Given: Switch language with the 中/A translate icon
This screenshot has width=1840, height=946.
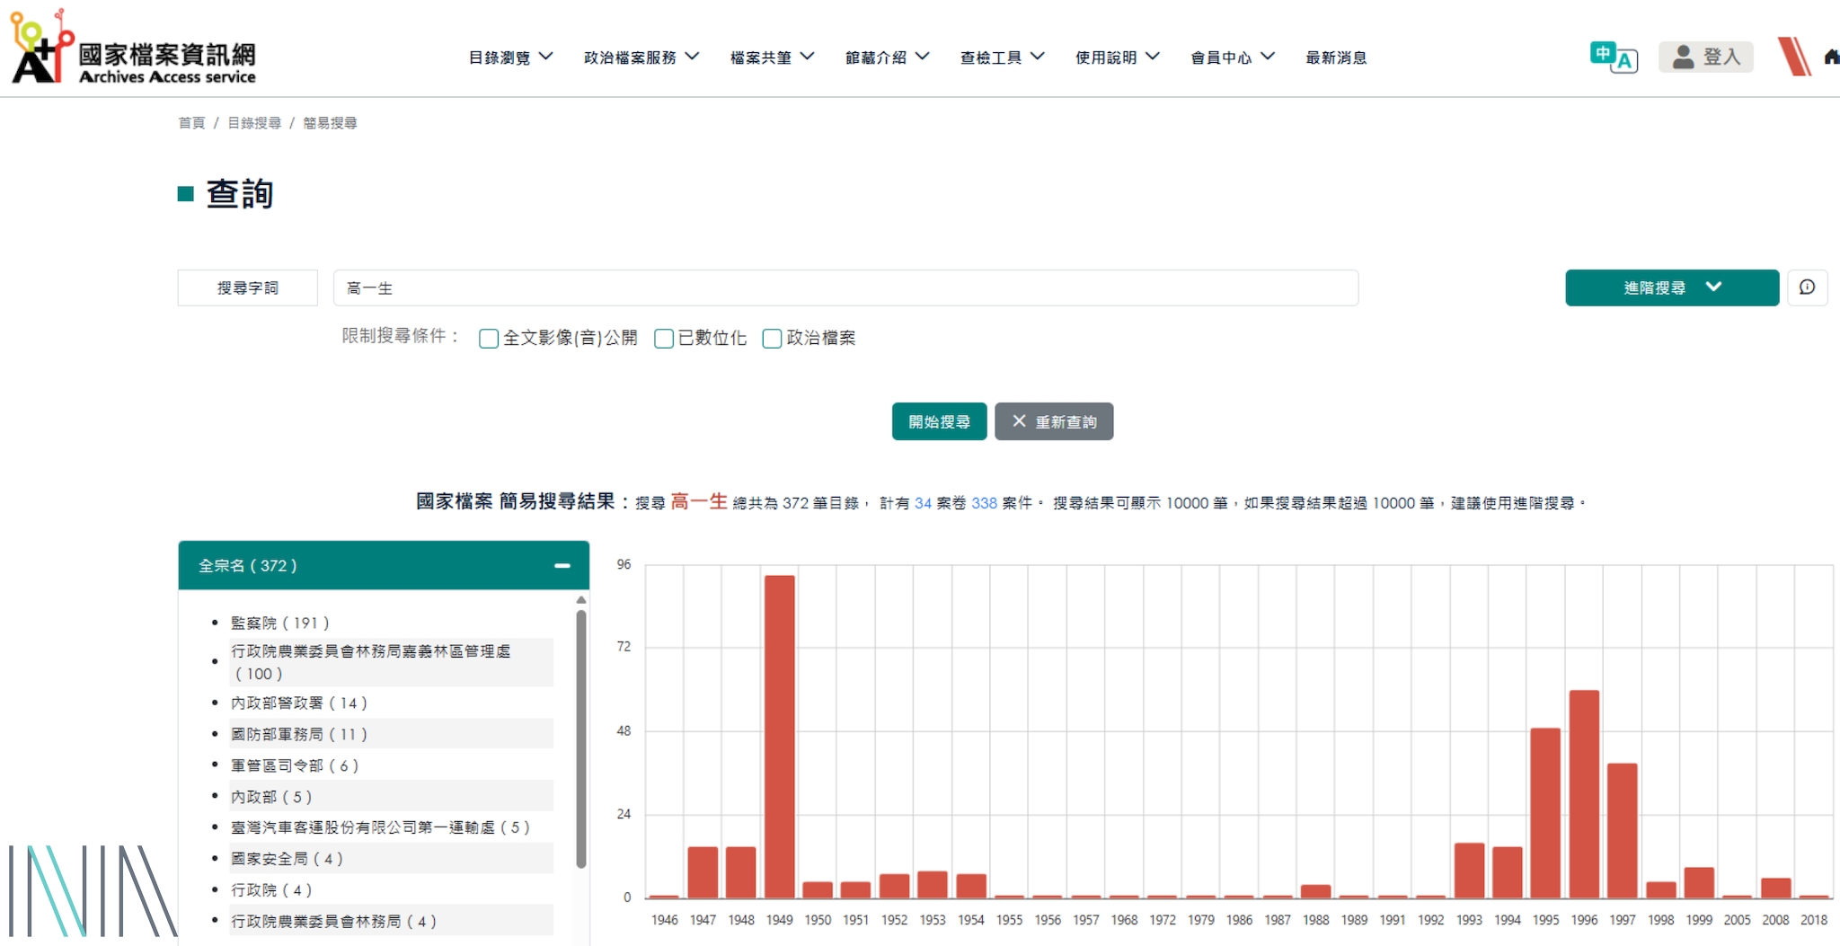Looking at the screenshot, I should tap(1614, 57).
